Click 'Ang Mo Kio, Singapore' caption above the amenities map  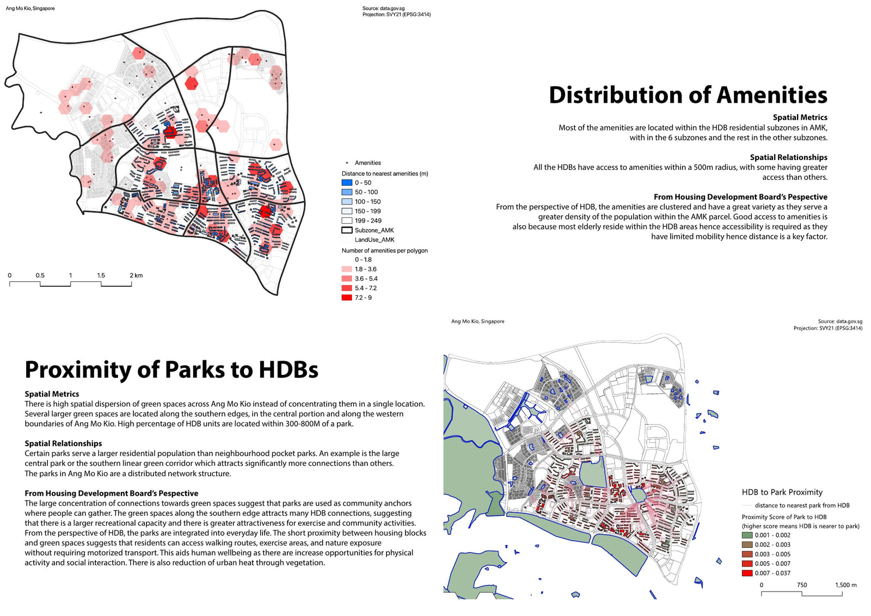pyautogui.click(x=30, y=9)
